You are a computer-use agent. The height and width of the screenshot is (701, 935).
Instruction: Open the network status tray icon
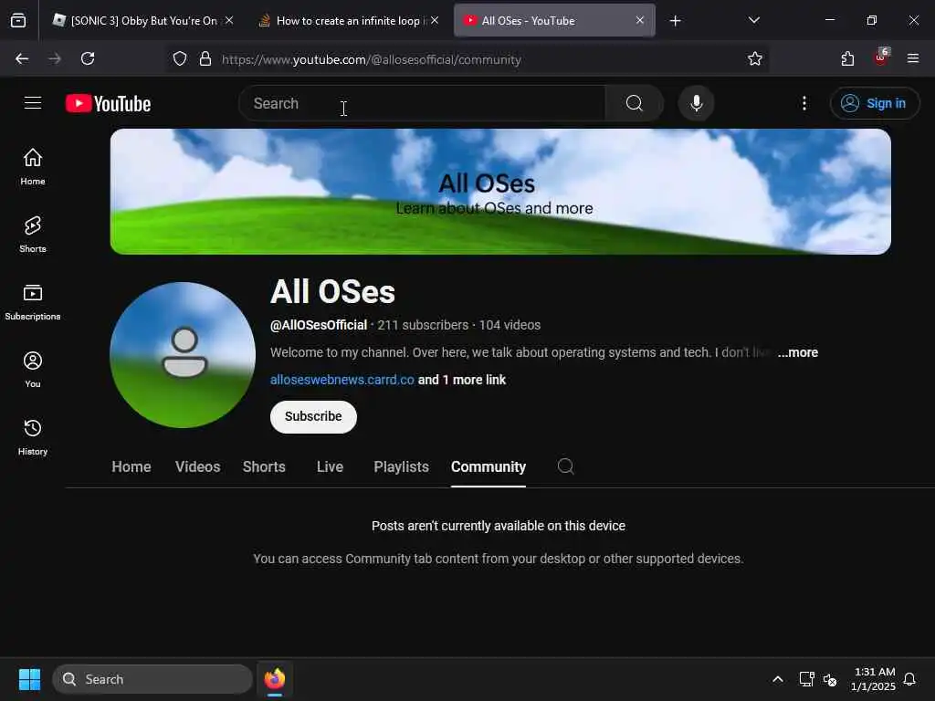806,679
